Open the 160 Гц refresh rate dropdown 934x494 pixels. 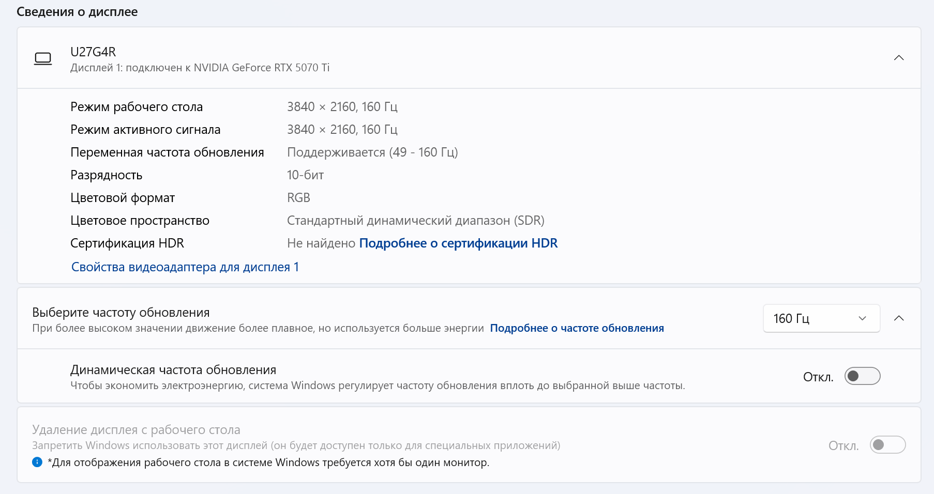tap(821, 318)
